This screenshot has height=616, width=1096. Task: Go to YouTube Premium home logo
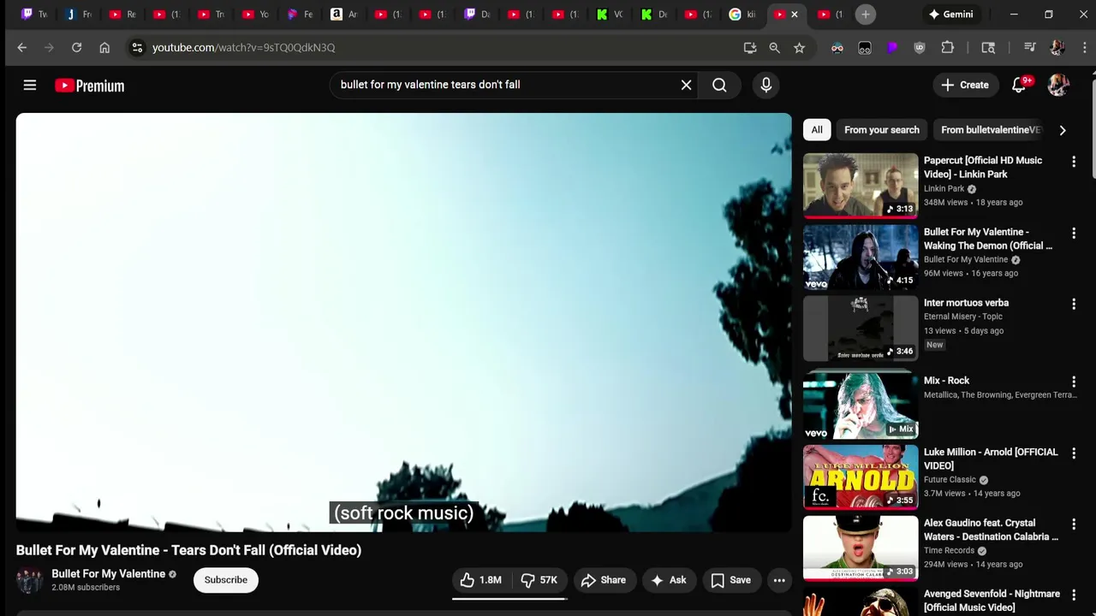point(90,86)
